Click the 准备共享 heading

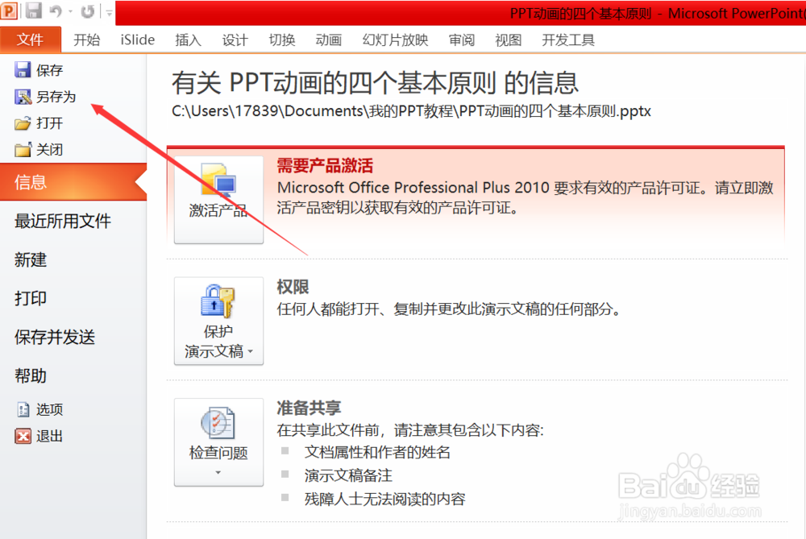click(309, 408)
